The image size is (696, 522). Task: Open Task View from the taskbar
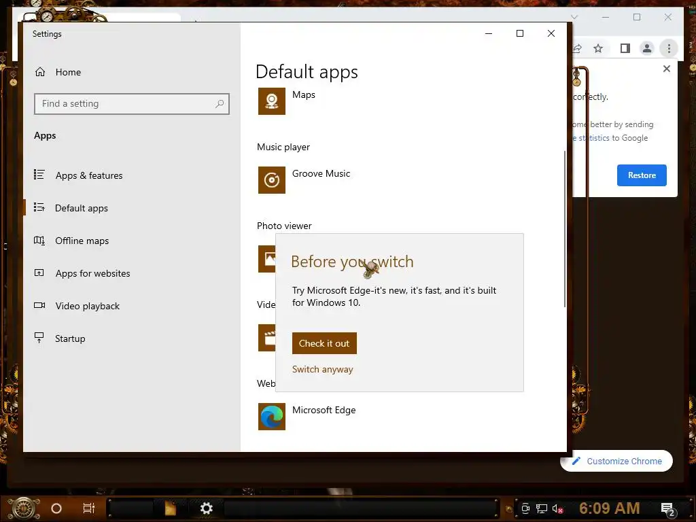89,508
